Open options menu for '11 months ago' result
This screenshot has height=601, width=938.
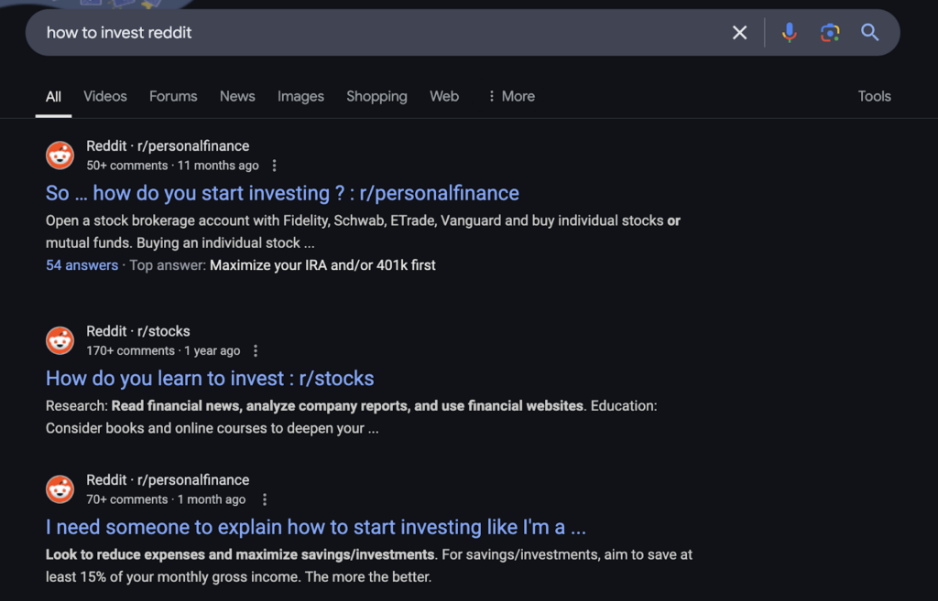pos(275,166)
